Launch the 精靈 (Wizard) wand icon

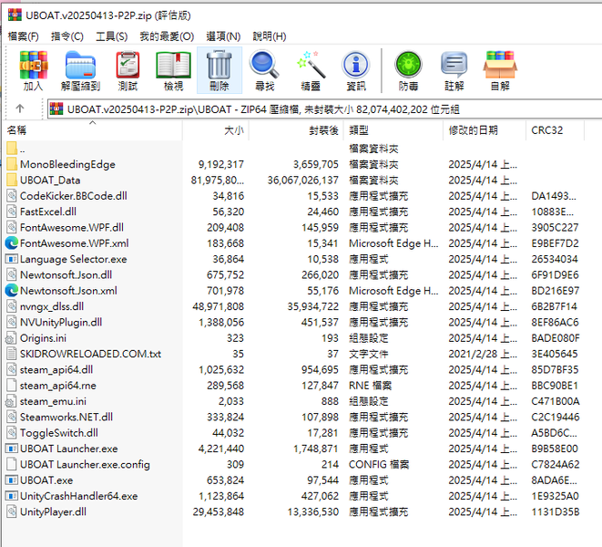coord(311,70)
